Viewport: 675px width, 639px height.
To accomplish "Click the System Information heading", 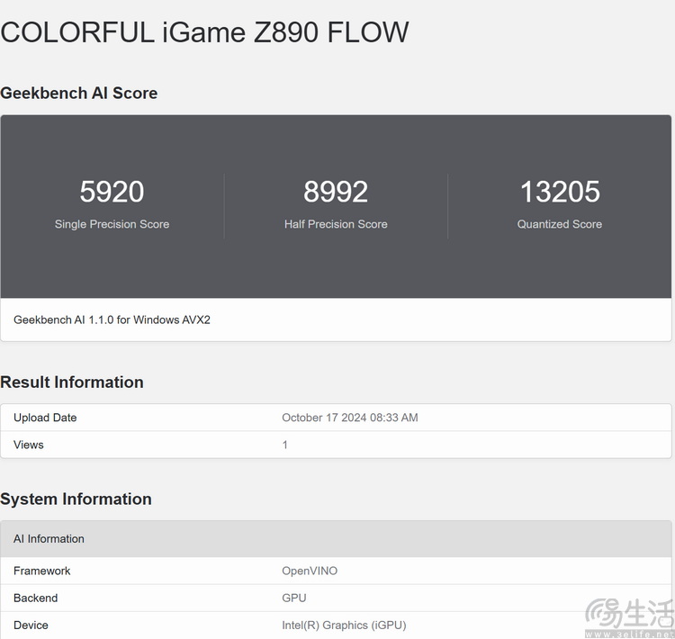I will [x=76, y=499].
